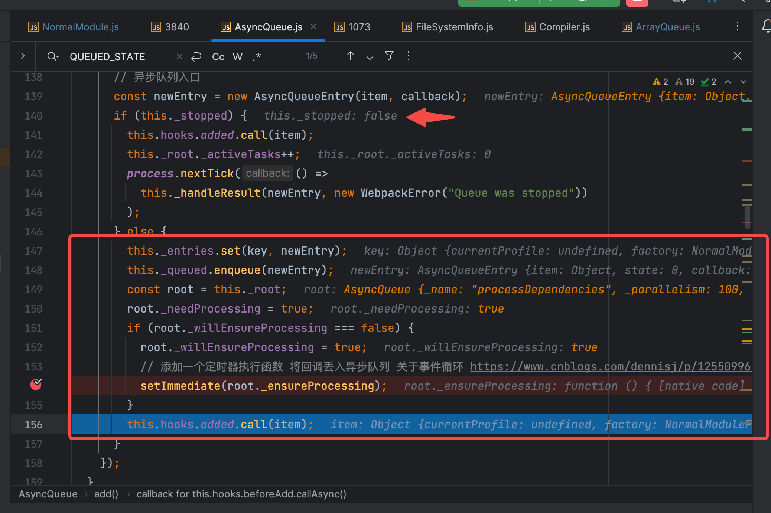Toggle Match Case (Cc) in search

click(218, 57)
